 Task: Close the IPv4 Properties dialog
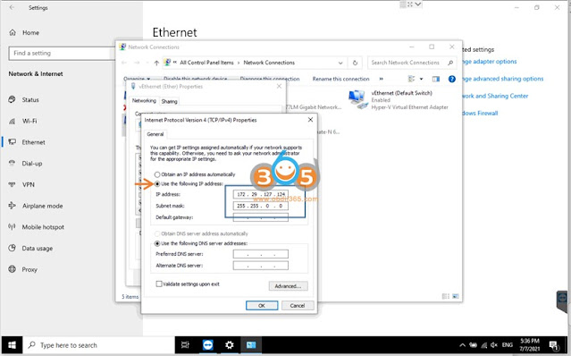[x=310, y=120]
